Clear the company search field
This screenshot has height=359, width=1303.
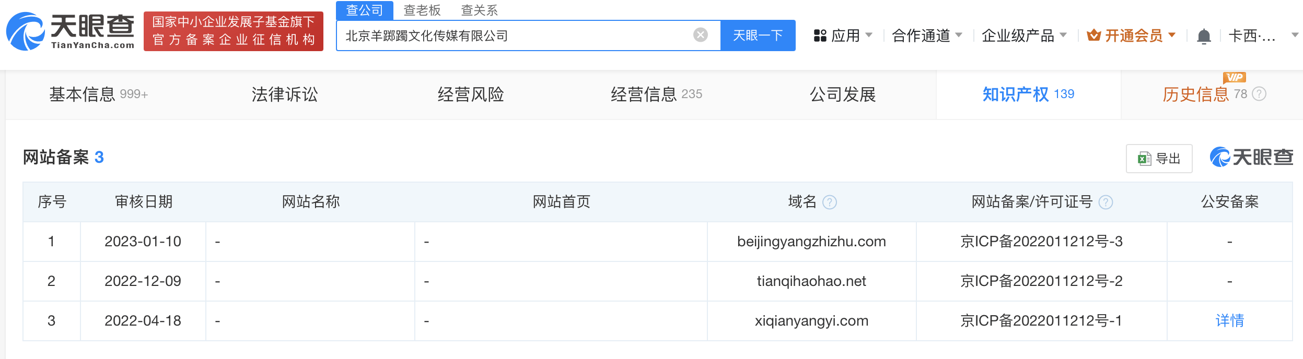pyautogui.click(x=700, y=35)
